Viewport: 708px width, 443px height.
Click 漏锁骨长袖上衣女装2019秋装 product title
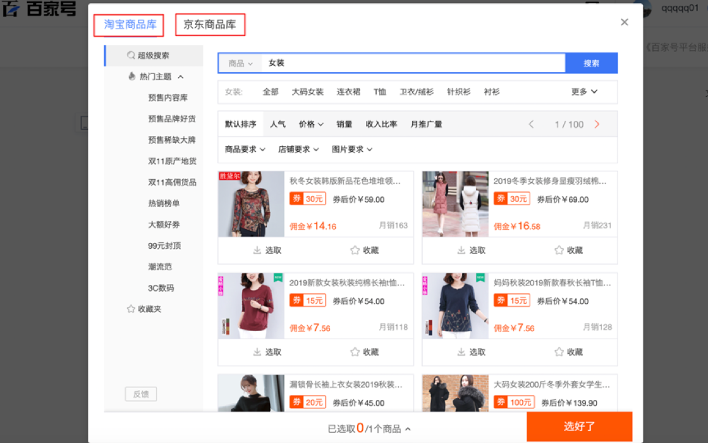click(345, 385)
